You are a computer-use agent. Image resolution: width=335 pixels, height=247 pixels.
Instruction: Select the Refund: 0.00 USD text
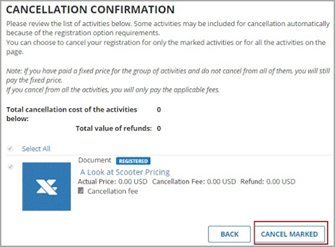(268, 181)
